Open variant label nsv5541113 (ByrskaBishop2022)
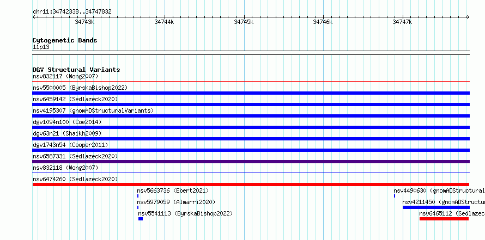The image size is (485, 240). coord(185,213)
